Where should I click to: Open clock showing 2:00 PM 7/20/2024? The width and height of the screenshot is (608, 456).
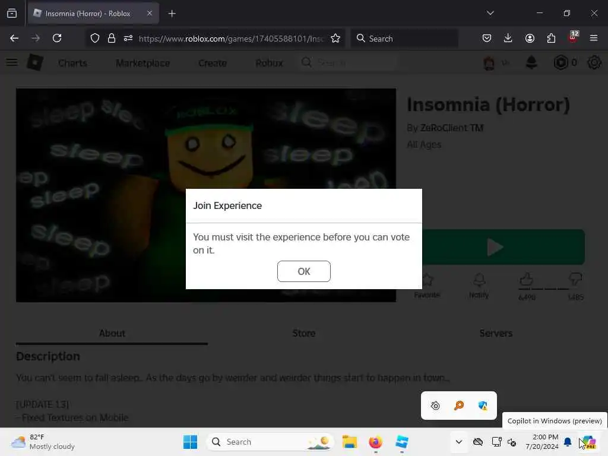coord(542,442)
